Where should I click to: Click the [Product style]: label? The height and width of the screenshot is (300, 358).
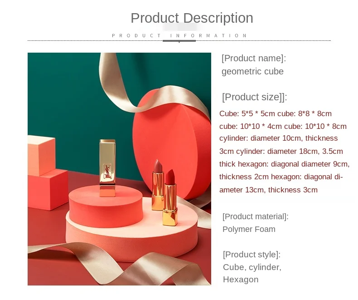[x=252, y=255]
